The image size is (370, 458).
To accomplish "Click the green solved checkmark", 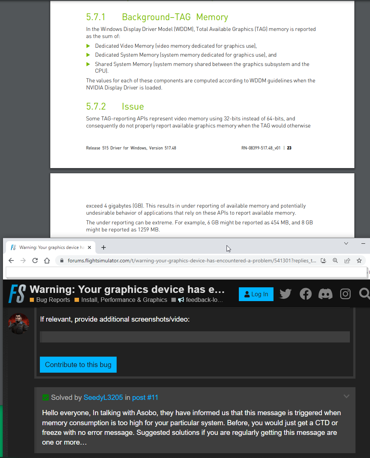I will point(45,397).
